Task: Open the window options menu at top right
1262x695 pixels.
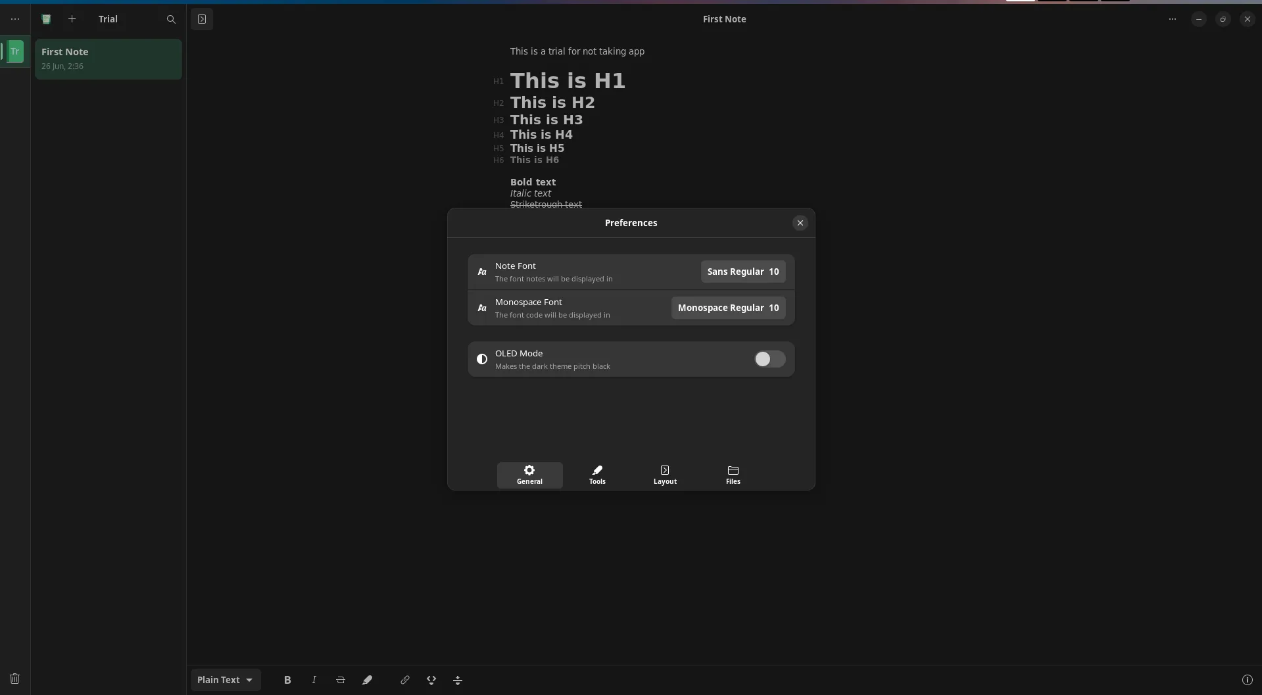Action: click(1173, 19)
